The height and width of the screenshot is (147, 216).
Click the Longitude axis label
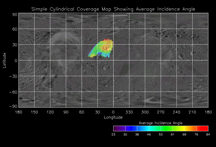point(113,117)
